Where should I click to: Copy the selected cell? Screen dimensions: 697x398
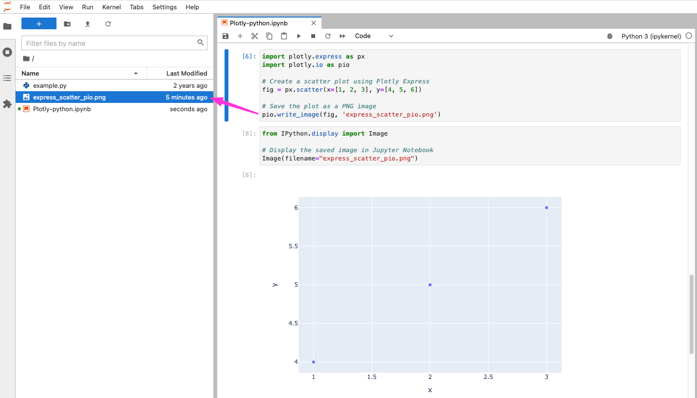(x=269, y=36)
